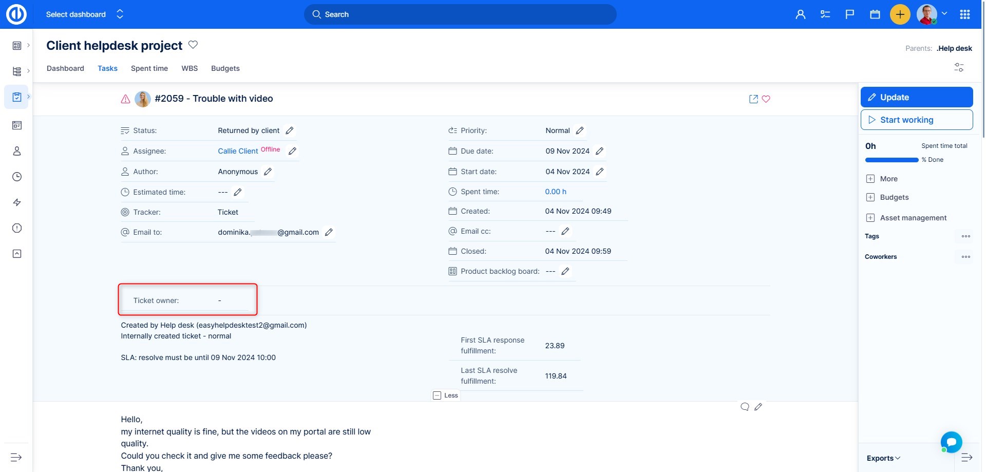Favorite the project with heart icon

coord(193,45)
